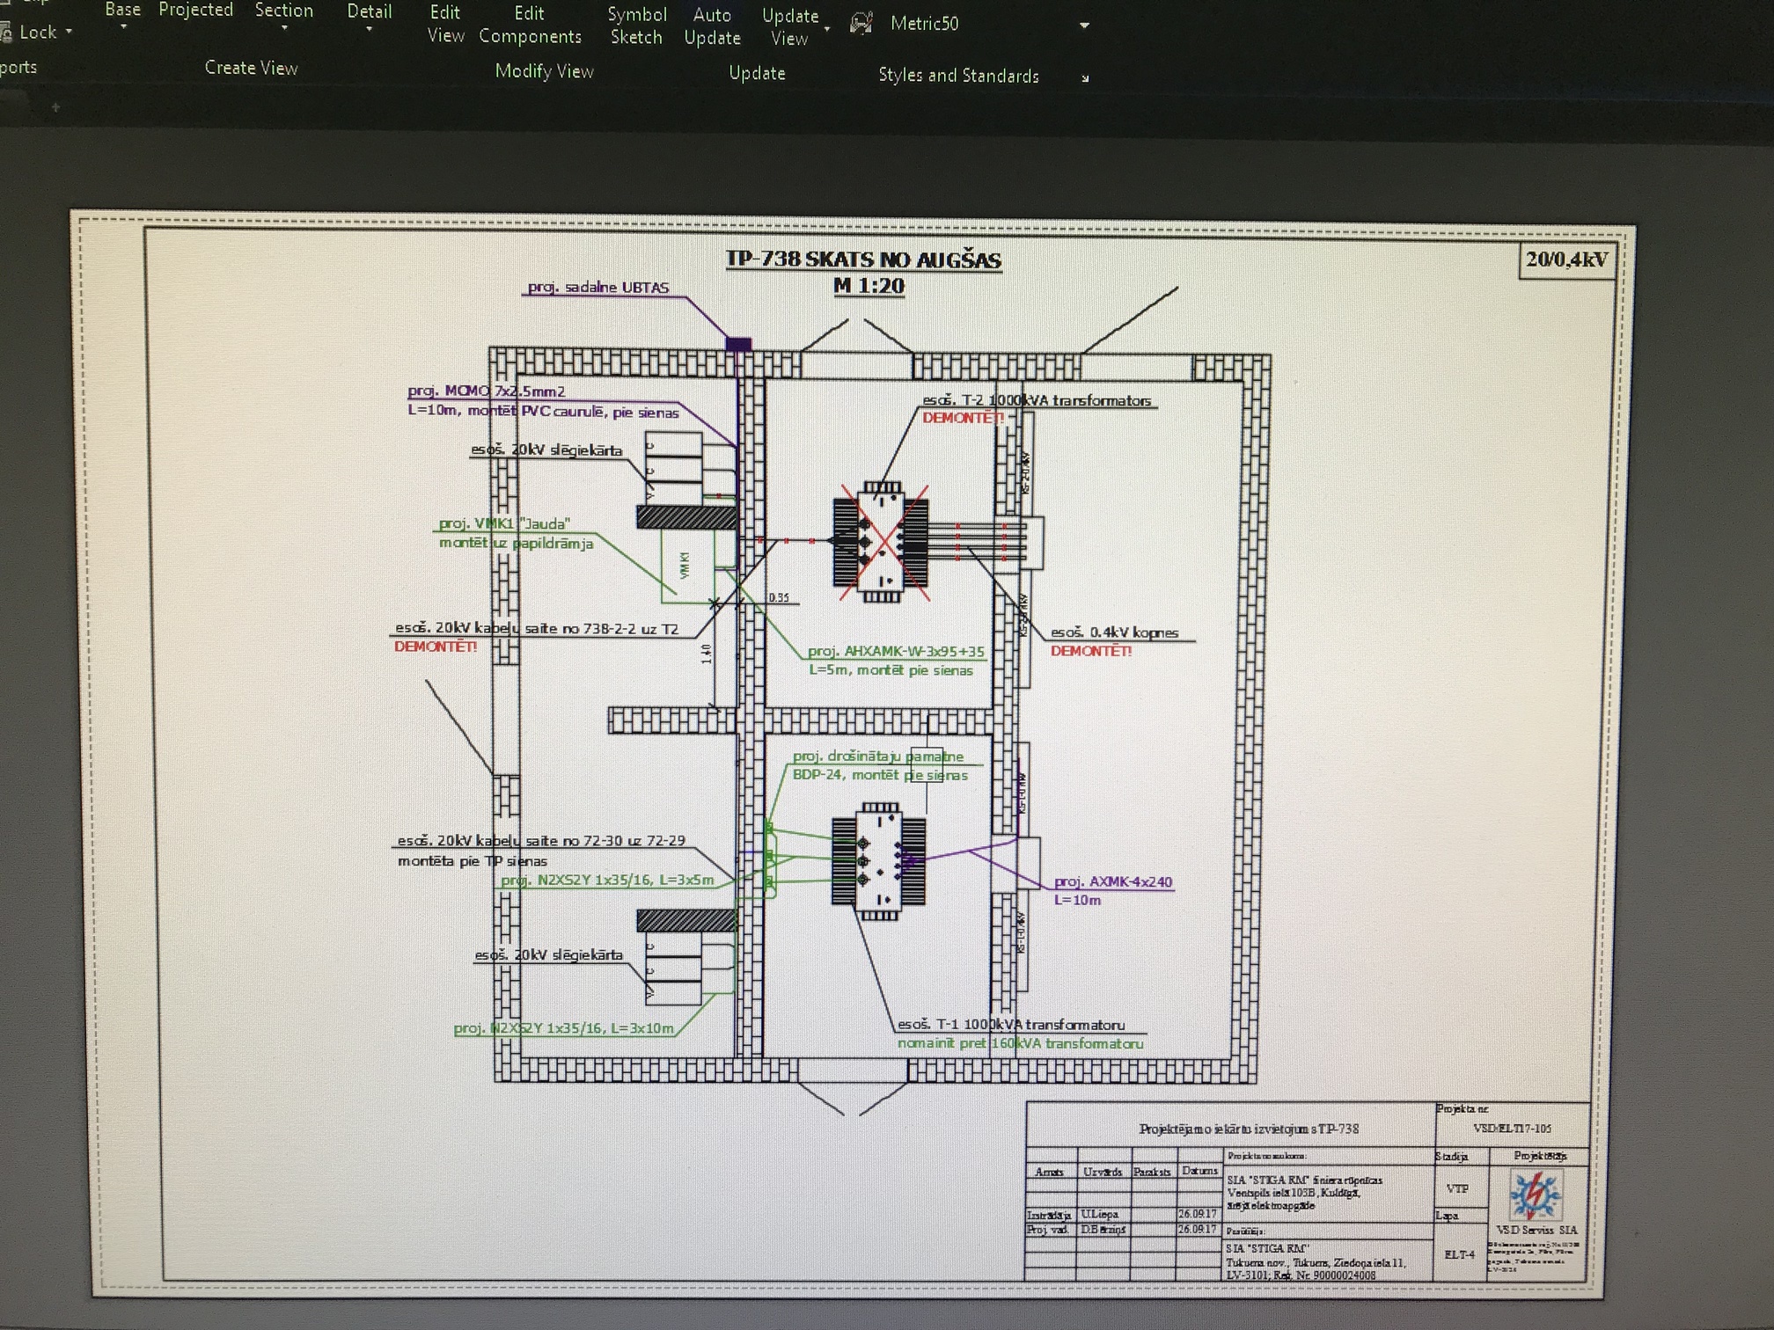Click the Styles and Standards panel title
This screenshot has height=1330, width=1774.
[x=958, y=76]
